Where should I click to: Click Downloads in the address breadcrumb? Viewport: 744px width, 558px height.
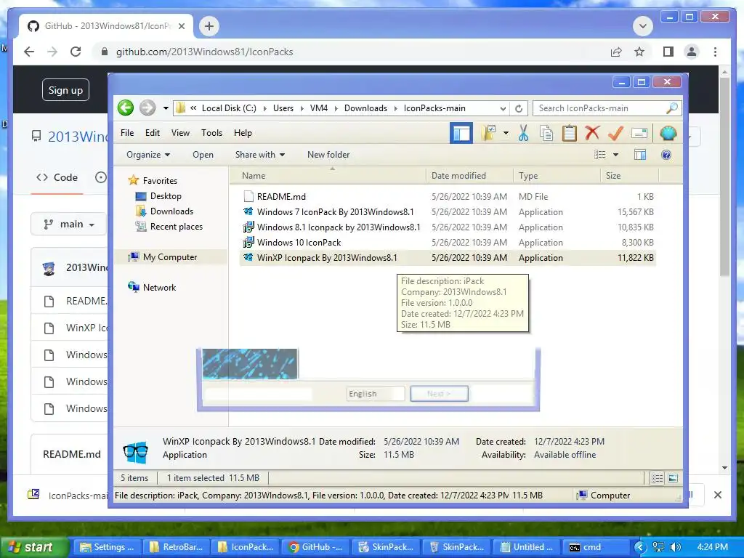click(366, 108)
